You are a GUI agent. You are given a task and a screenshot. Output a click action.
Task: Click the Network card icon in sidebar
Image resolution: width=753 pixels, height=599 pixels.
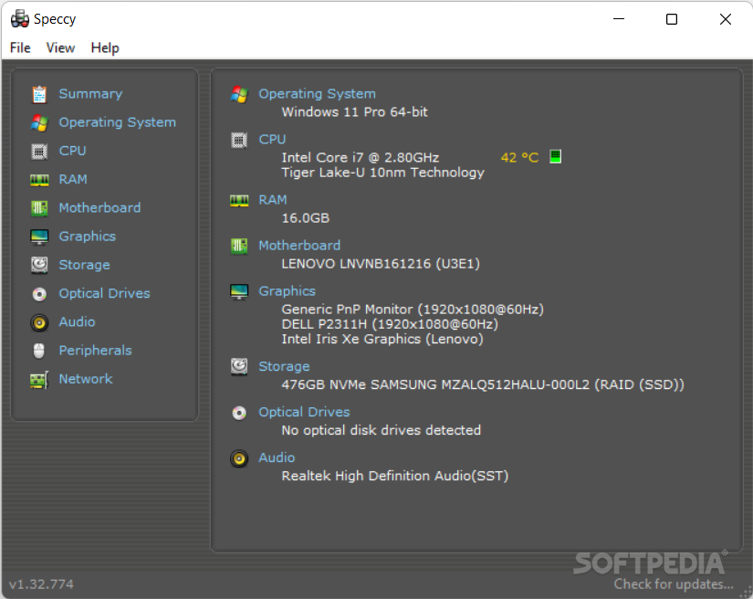[39, 380]
